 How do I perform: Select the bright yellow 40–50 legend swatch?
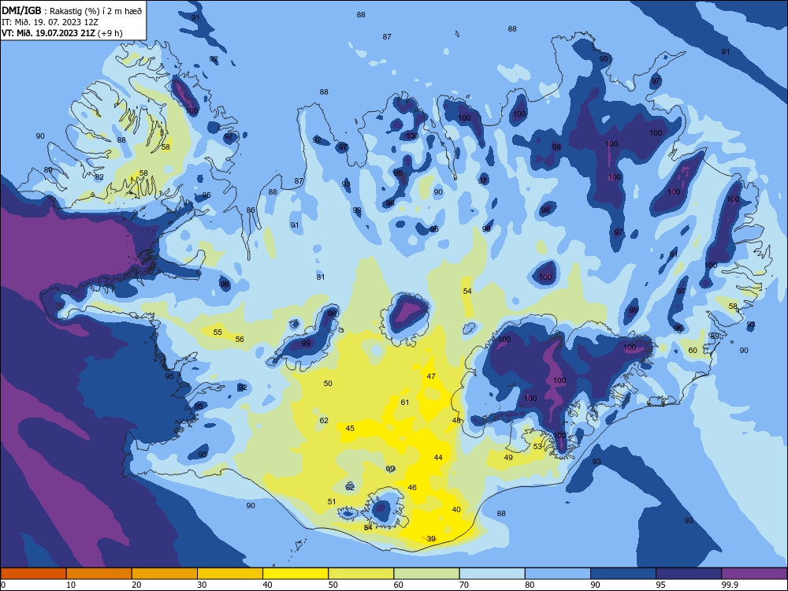pos(295,574)
